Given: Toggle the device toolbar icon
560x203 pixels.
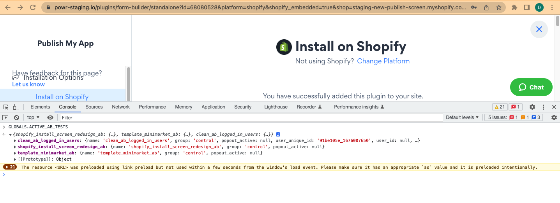Looking at the screenshot, I should [16, 107].
